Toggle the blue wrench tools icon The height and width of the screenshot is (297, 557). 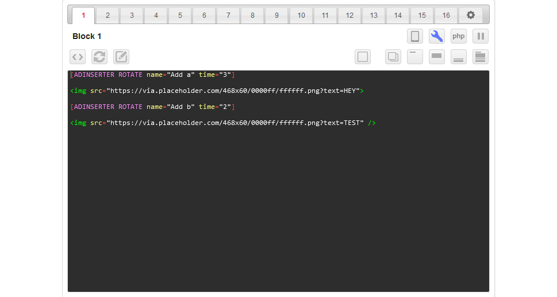pos(437,36)
